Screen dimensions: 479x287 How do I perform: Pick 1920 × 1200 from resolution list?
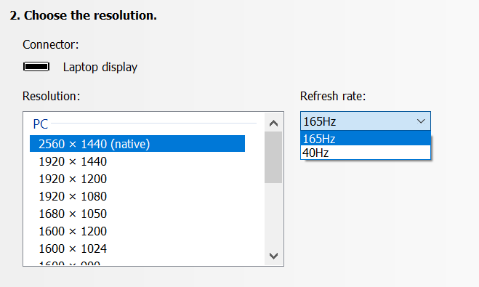coord(137,179)
